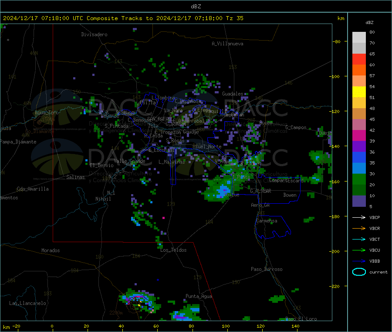Click the 'Los_Toldos' map label
The height and width of the screenshot is (332, 392).
click(x=173, y=250)
